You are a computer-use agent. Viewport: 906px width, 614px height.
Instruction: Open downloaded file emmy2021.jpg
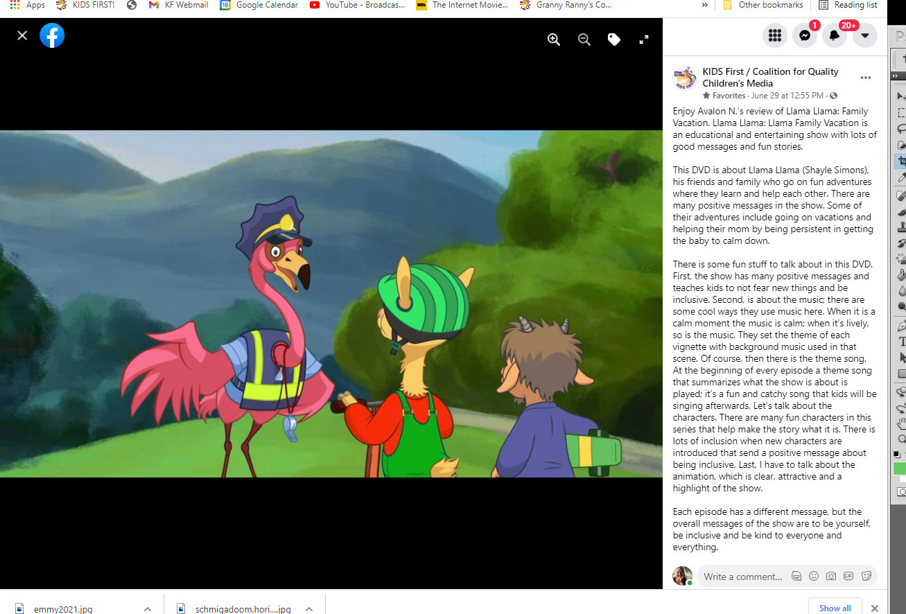point(55,608)
